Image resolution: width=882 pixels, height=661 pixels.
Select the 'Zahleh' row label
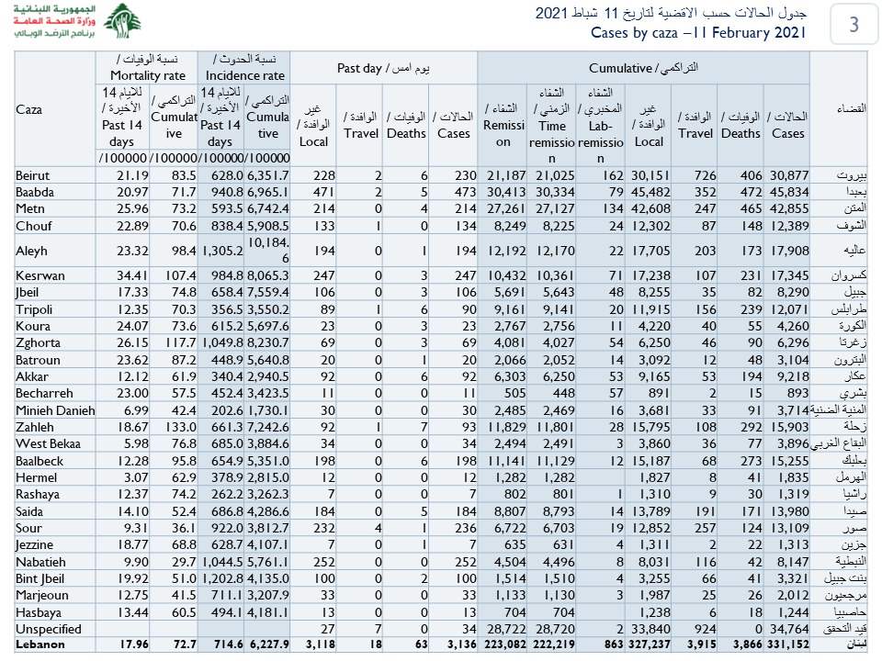tap(35, 427)
